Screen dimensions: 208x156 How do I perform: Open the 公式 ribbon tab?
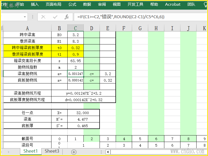tap(72, 4)
